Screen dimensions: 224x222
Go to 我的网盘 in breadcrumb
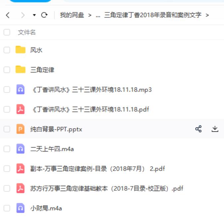click(x=72, y=15)
